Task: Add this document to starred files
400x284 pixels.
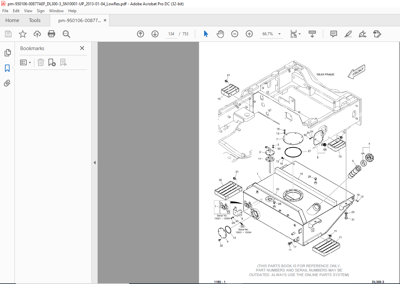Action: 22,34
